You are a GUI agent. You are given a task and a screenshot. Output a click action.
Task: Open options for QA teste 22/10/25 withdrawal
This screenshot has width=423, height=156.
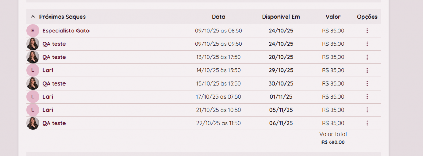click(x=367, y=123)
